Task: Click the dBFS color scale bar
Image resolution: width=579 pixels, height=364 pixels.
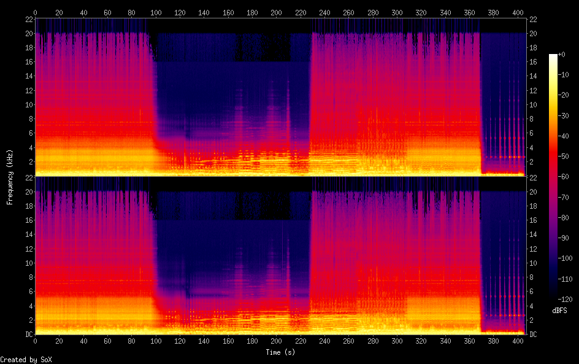Action: pyautogui.click(x=553, y=176)
